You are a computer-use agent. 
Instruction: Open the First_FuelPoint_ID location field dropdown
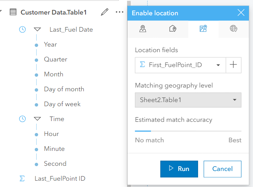(180, 65)
